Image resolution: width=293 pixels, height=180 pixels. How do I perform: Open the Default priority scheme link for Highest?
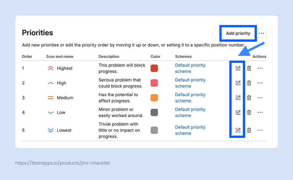click(x=190, y=68)
